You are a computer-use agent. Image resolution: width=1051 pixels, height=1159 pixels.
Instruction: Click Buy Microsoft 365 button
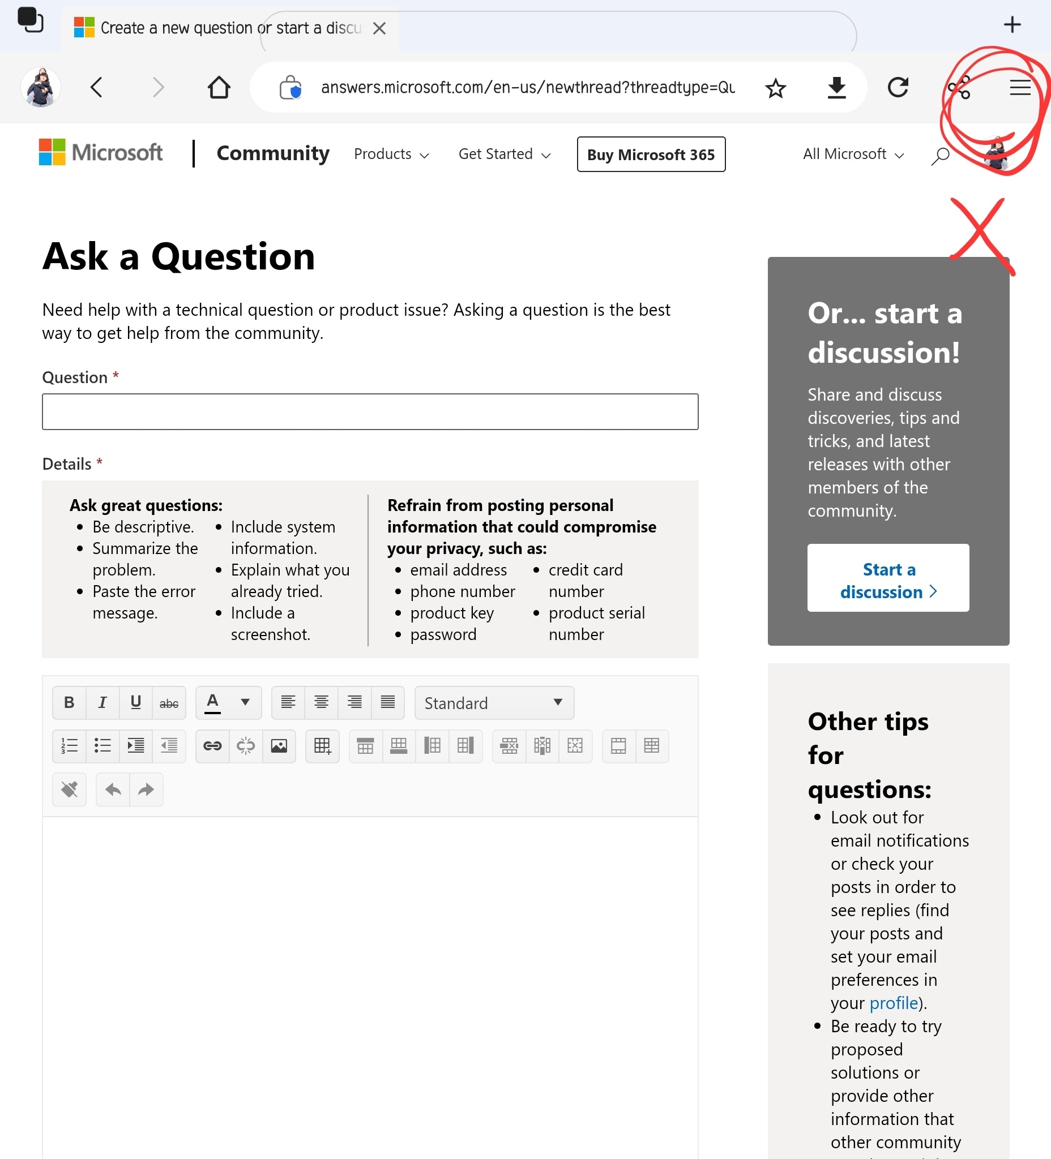(x=651, y=154)
